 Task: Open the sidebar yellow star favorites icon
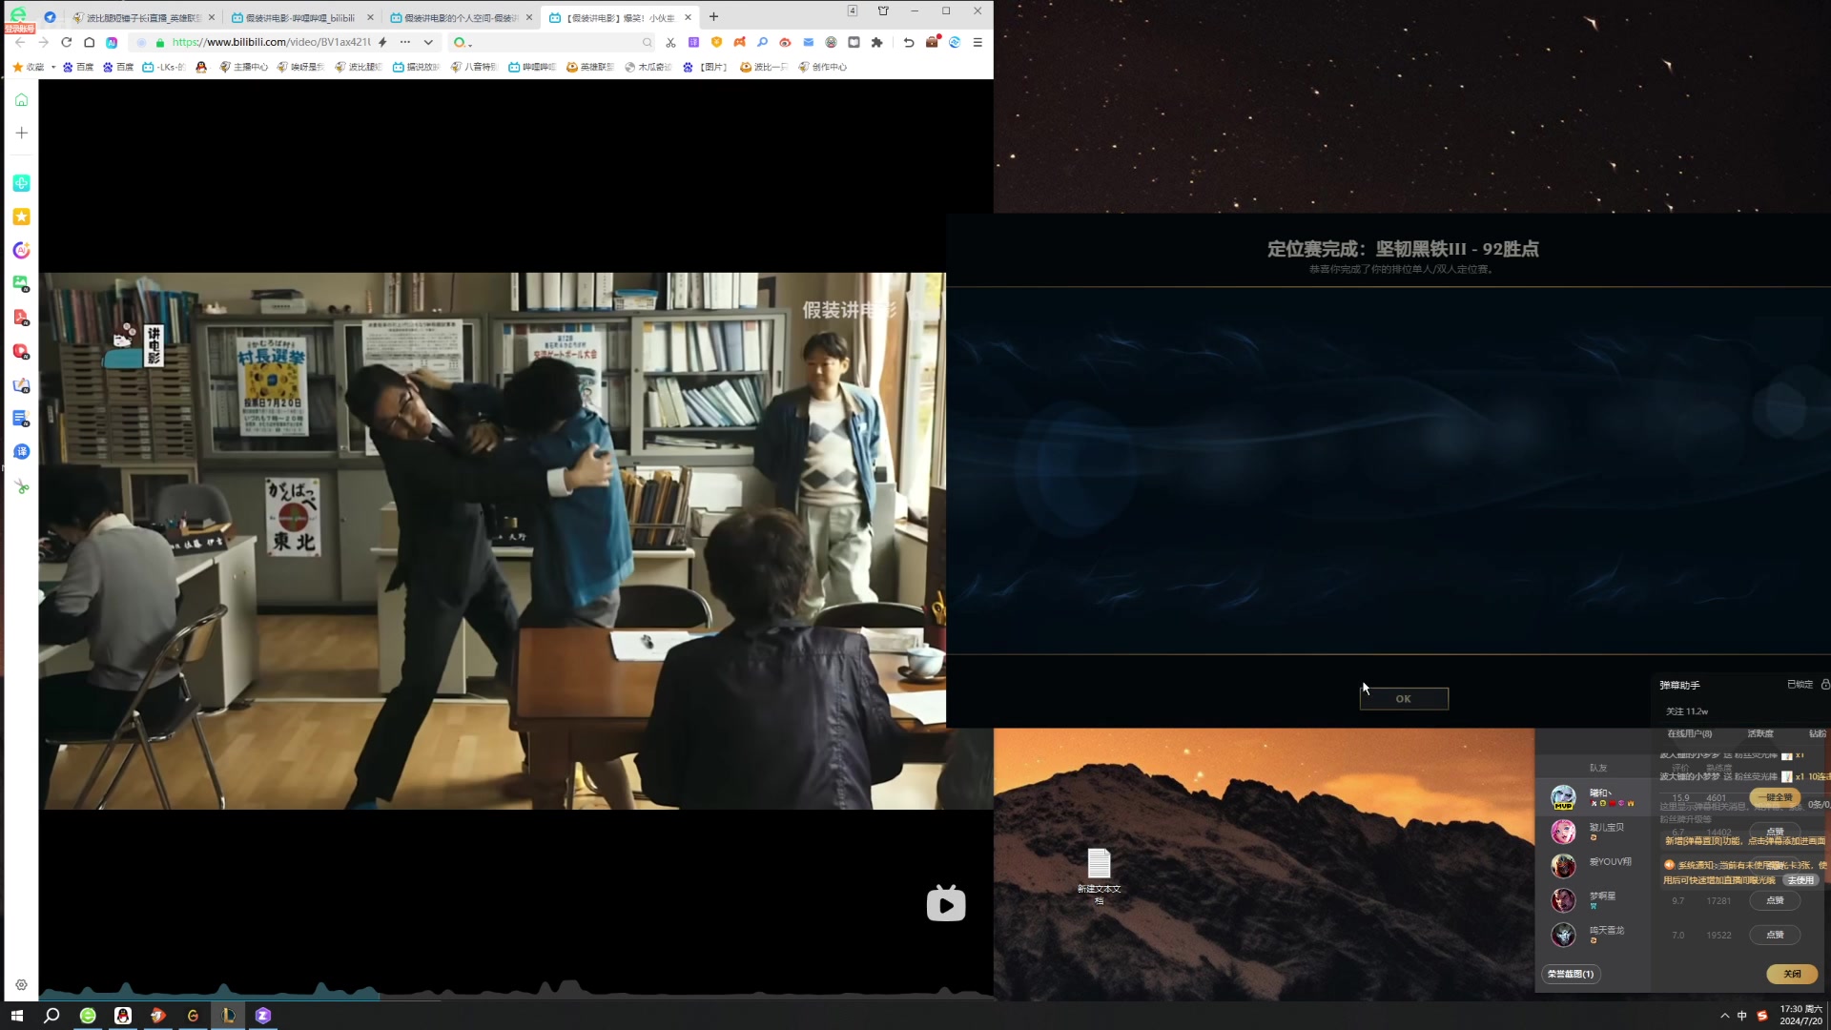pyautogui.click(x=21, y=216)
